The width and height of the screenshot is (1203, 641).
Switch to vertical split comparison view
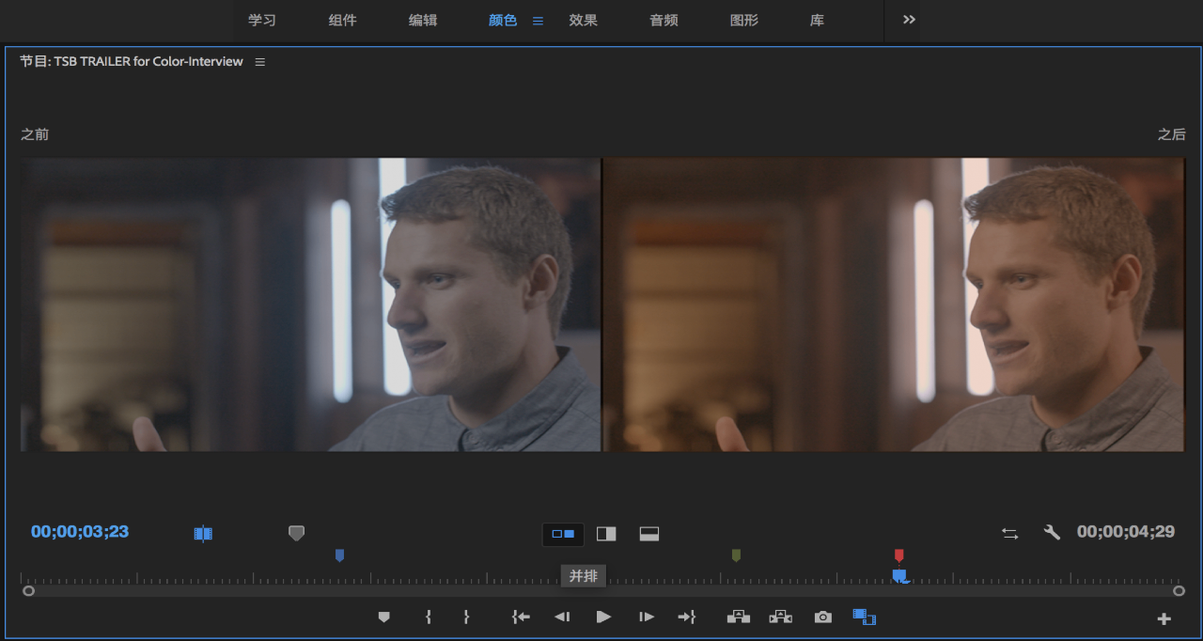606,534
